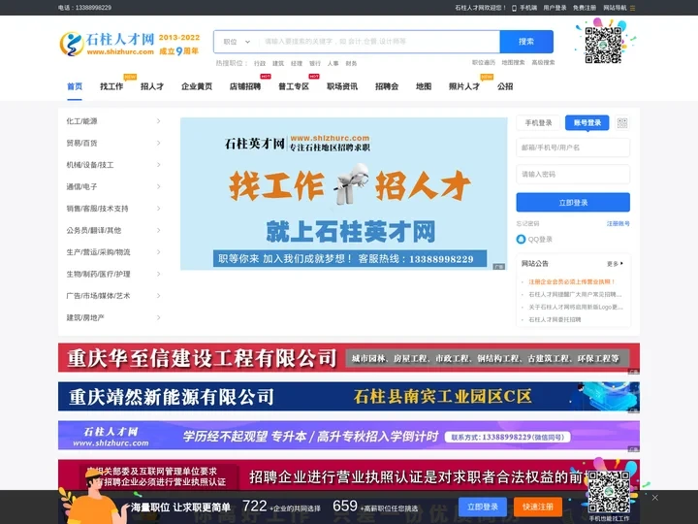This screenshot has height=524, width=698.
Task: Open the 地图搜索 link
Action: pyautogui.click(x=513, y=62)
